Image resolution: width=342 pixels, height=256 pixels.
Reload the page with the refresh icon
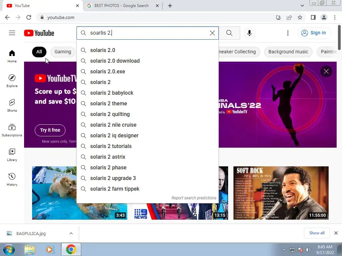[x=29, y=17]
